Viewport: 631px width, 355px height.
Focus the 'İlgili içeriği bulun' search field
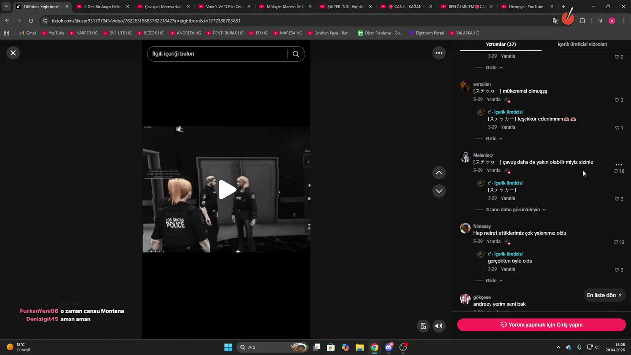click(217, 54)
